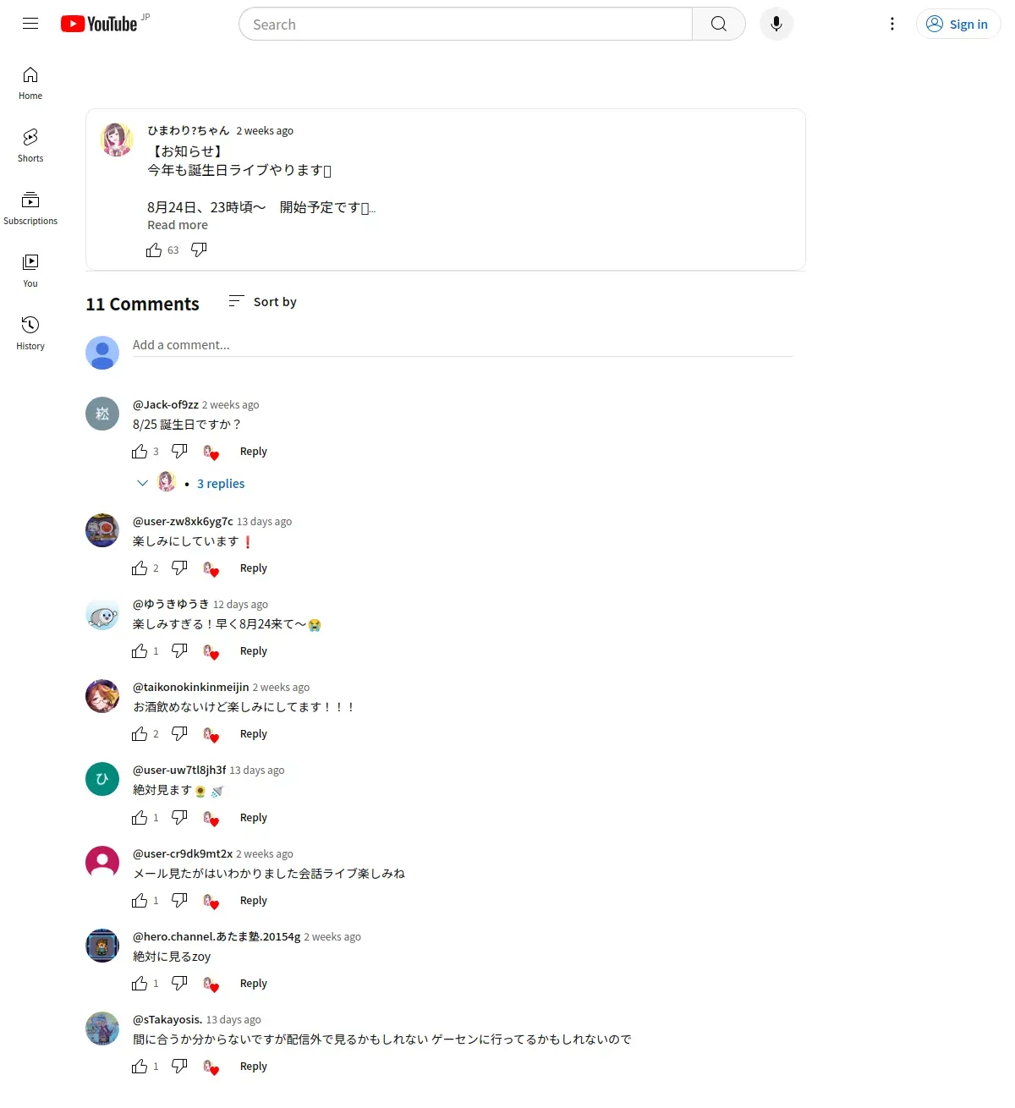Go to Home in sidebar
This screenshot has width=1015, height=1108.
click(x=30, y=83)
